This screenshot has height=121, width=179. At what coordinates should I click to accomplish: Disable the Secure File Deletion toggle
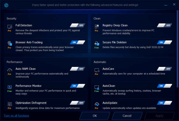(164, 42)
